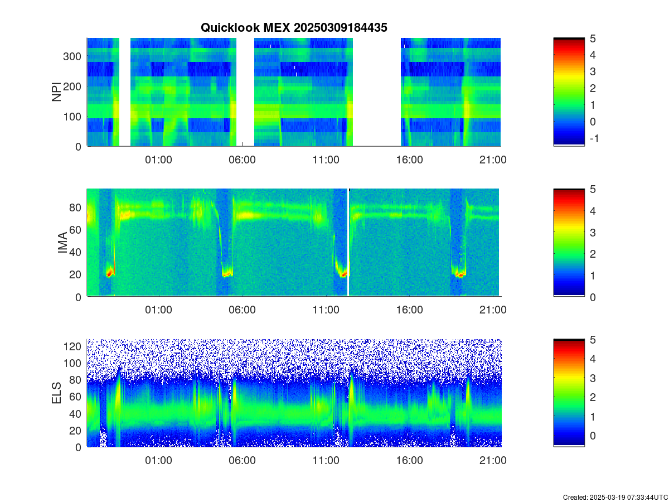
Task: Click the "11:00" time label below IMA plot
Action: point(326,310)
